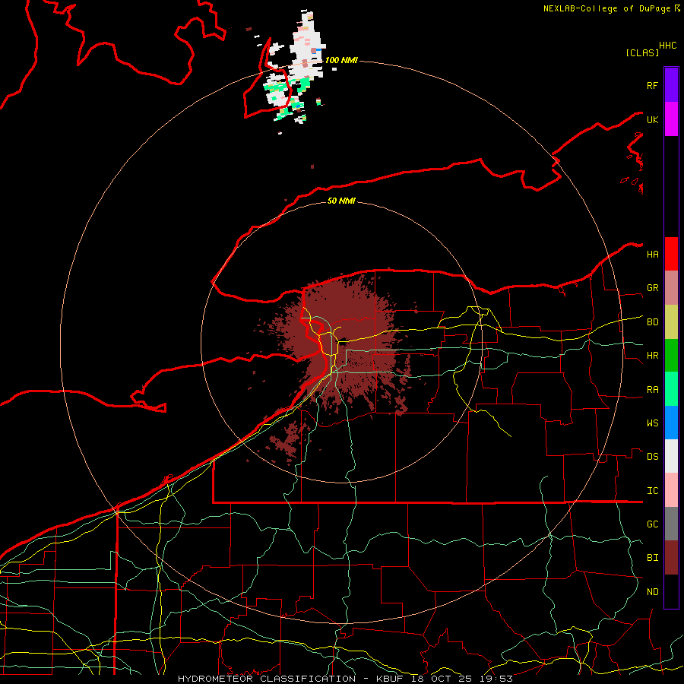Click the ND legend label
This screenshot has width=684, height=684.
pyautogui.click(x=652, y=591)
